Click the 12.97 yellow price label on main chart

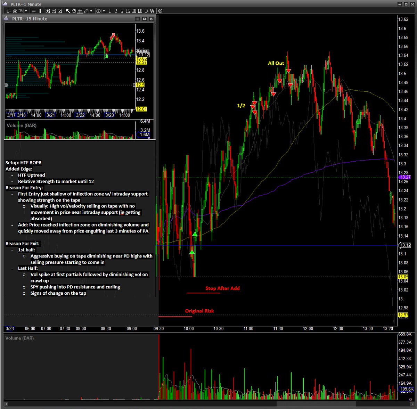coord(403,315)
